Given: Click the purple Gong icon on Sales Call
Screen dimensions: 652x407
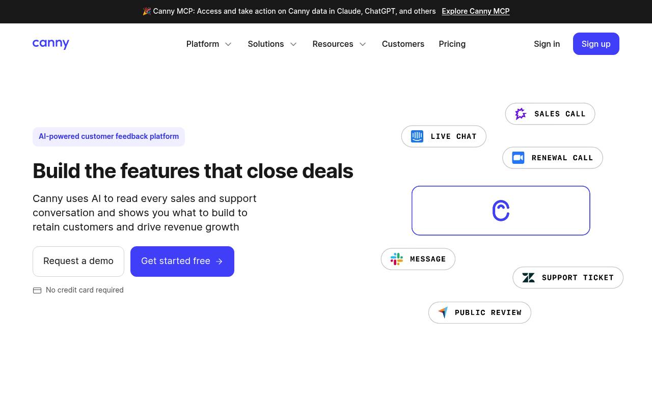Looking at the screenshot, I should click(521, 114).
